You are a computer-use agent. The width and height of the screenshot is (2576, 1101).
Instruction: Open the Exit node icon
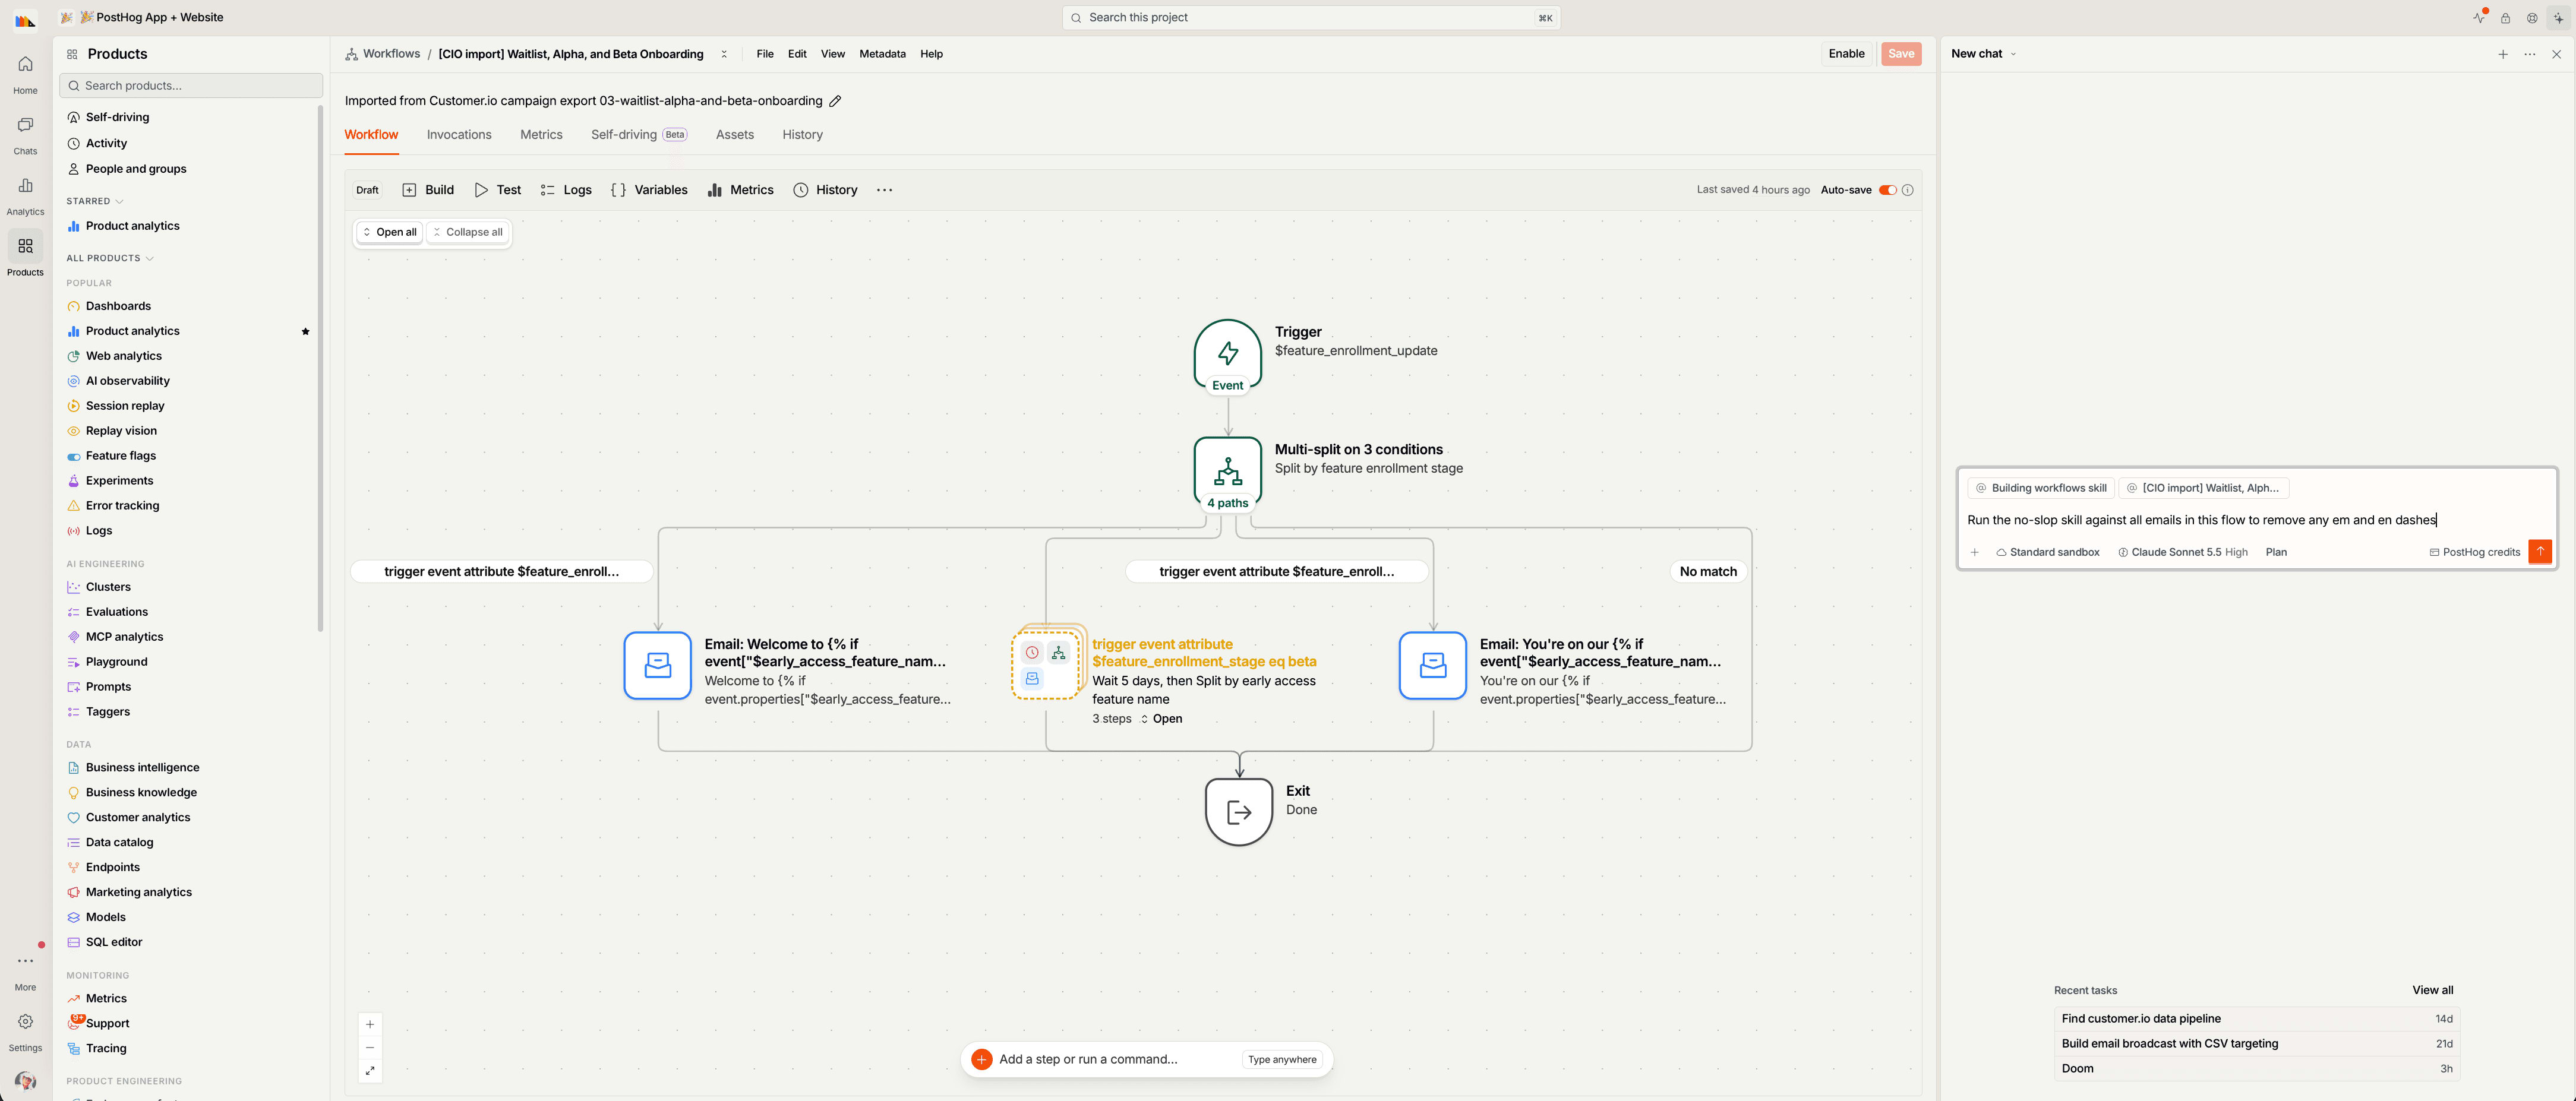[1239, 812]
